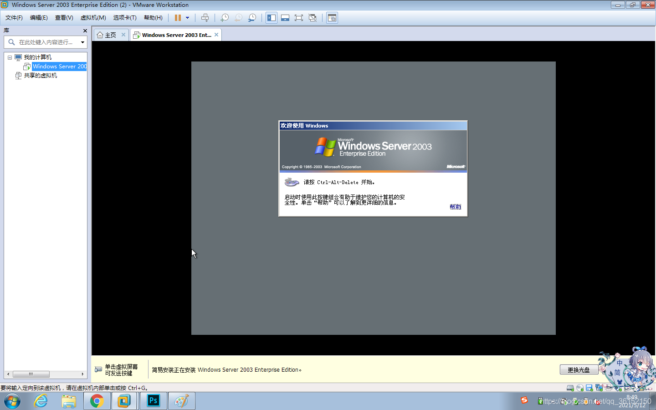Viewport: 656px width, 410px height.
Task: Click the floppy device status icon
Action: [589, 388]
